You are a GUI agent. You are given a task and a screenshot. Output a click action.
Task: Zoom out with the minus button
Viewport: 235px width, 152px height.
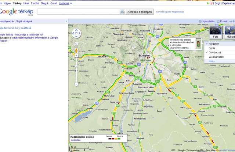[76, 84]
